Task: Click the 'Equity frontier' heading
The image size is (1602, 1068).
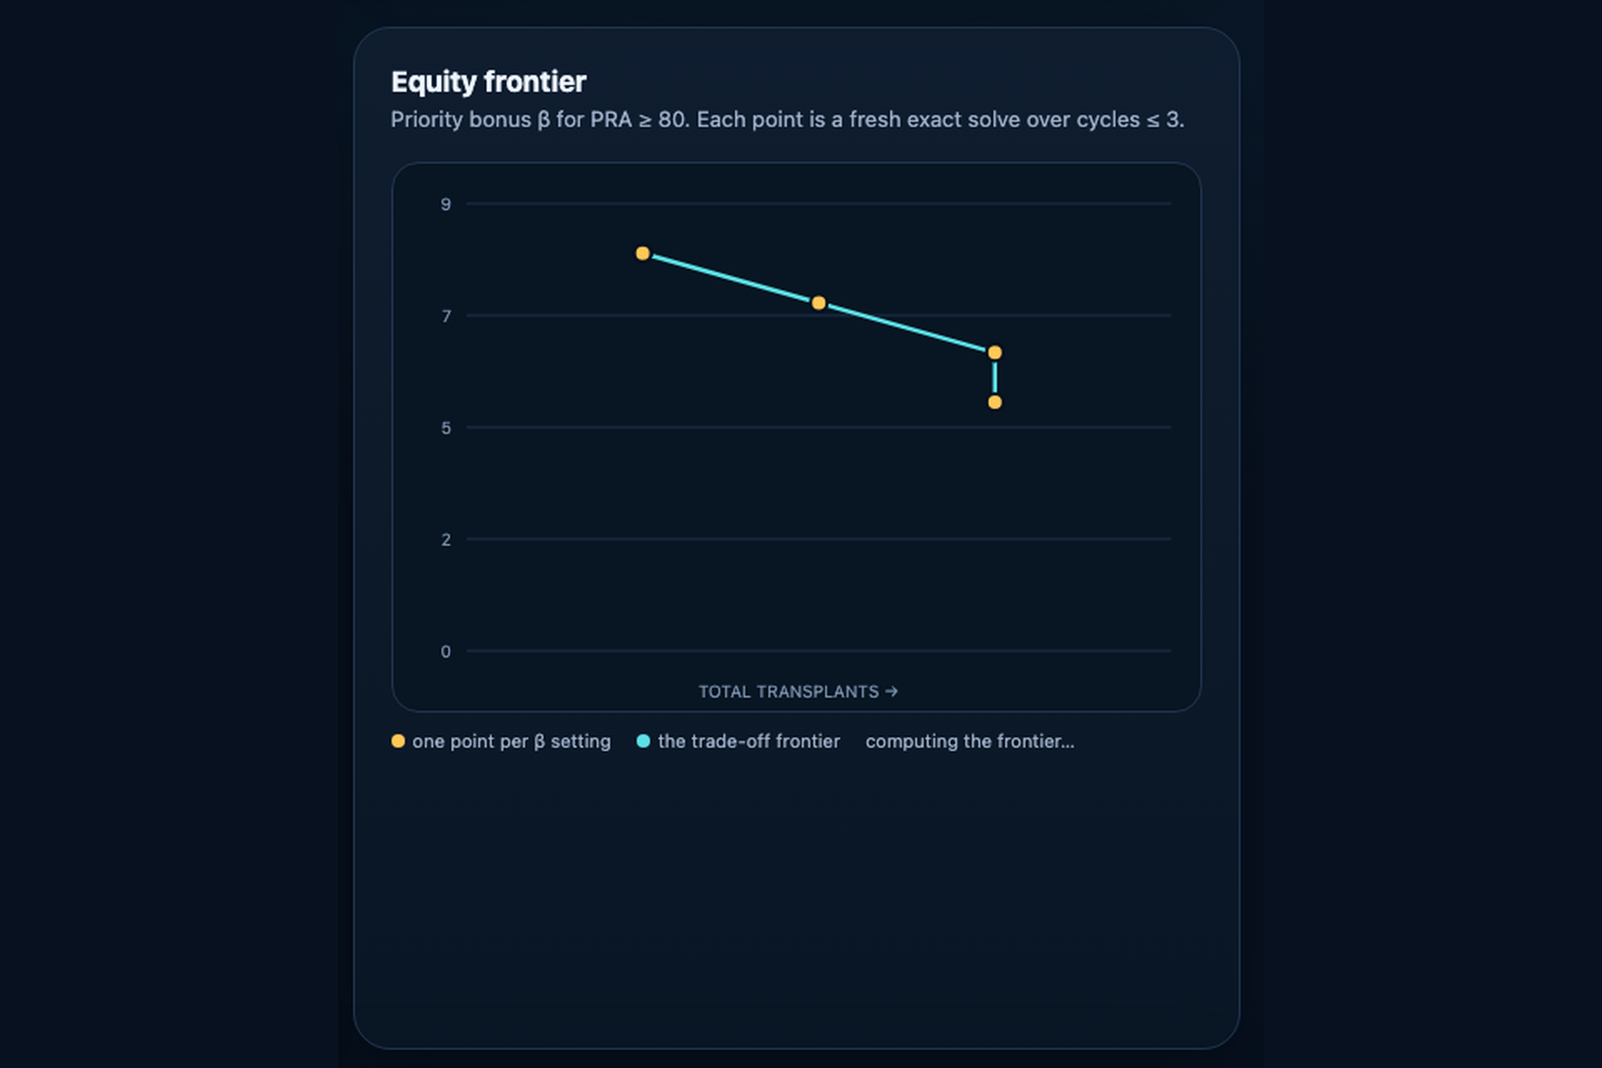Action: (489, 82)
